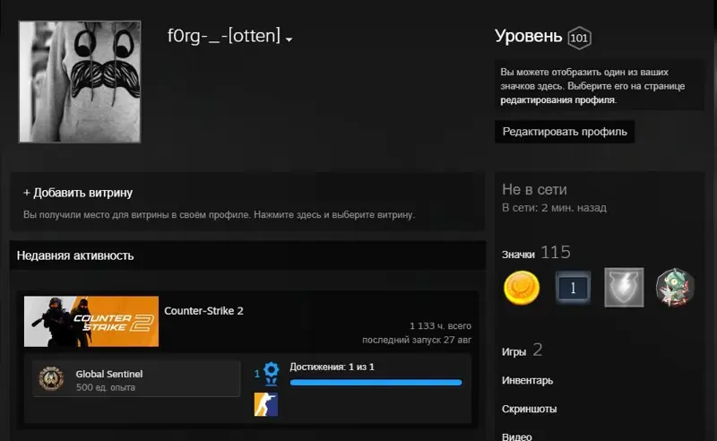Image resolution: width=717 pixels, height=441 pixels.
Task: Click the profile avatar picture
Action: (x=80, y=82)
